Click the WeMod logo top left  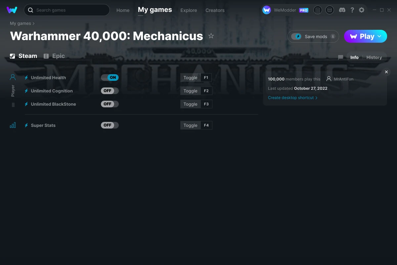[x=12, y=10]
